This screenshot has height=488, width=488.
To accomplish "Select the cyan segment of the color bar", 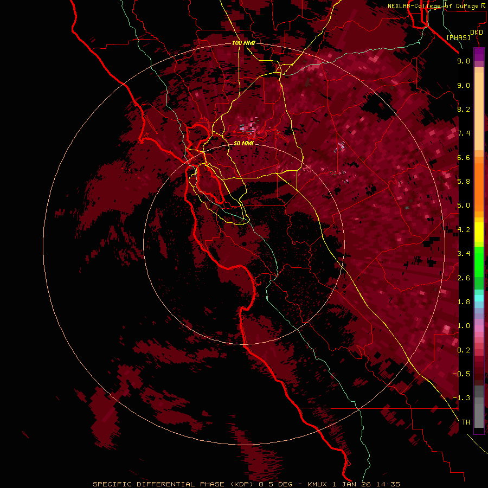I will [479, 298].
